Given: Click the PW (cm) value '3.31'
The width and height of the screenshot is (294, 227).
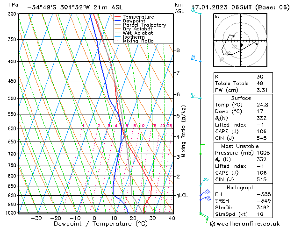Looking at the screenshot, I should pyautogui.click(x=262, y=90).
